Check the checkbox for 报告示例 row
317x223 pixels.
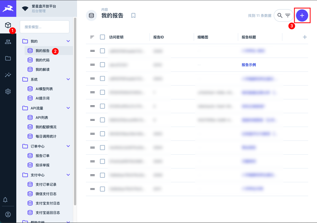click(102, 65)
